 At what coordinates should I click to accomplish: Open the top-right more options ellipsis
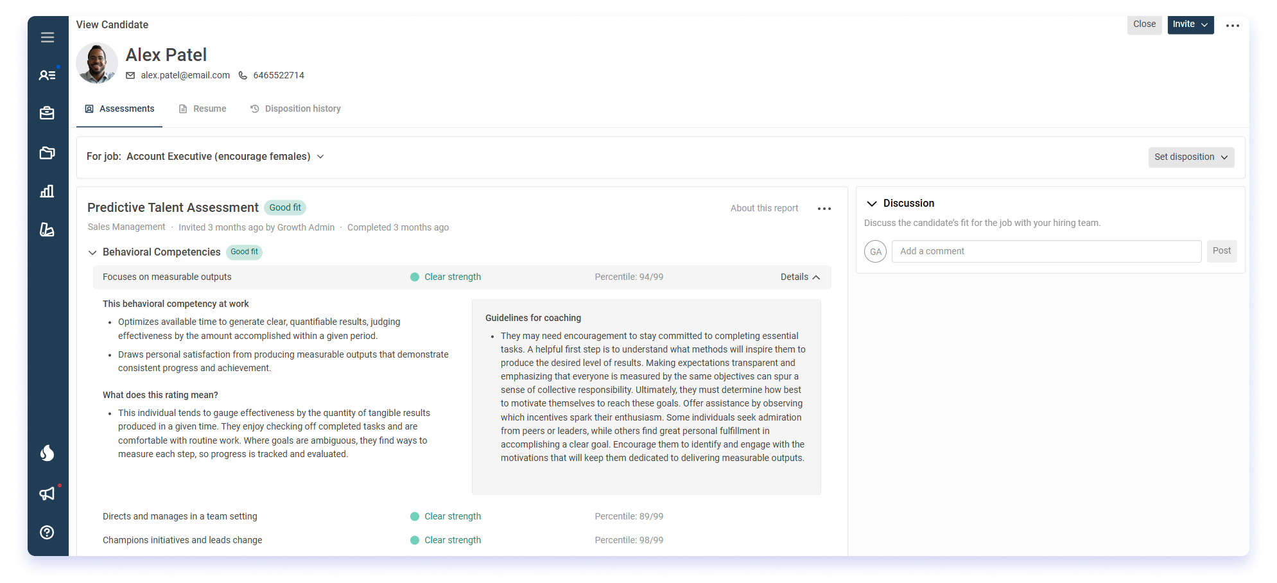[x=1233, y=26]
